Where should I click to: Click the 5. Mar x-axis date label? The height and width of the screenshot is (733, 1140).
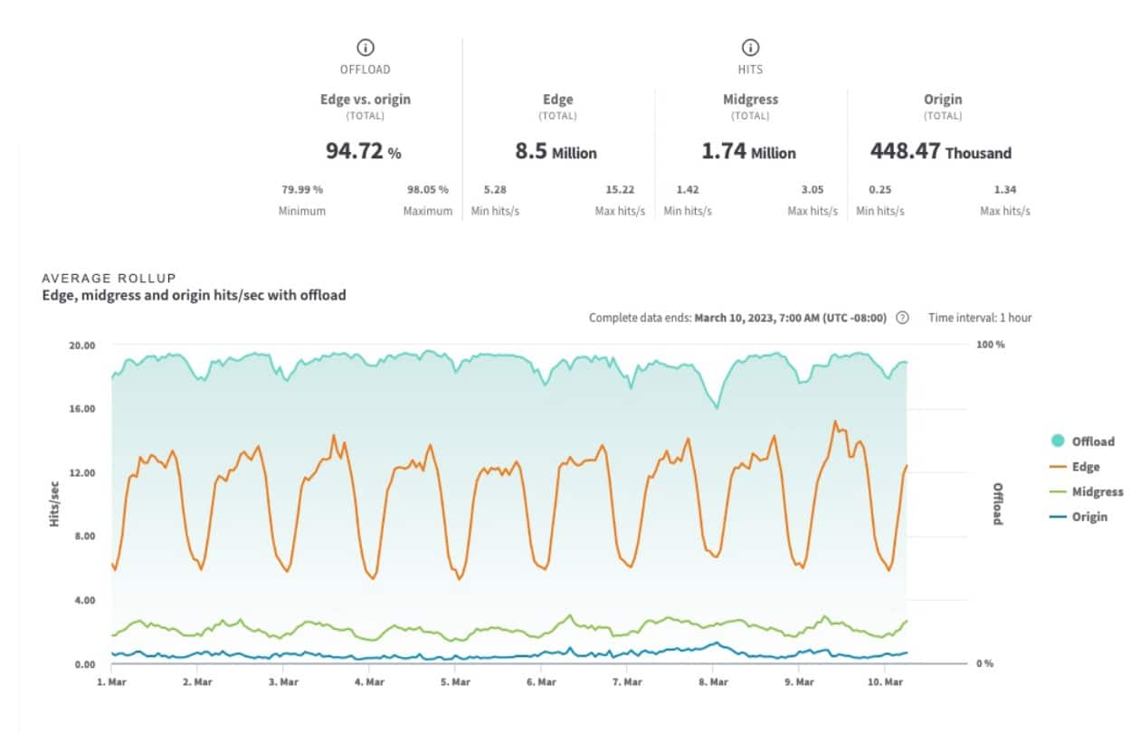455,681
